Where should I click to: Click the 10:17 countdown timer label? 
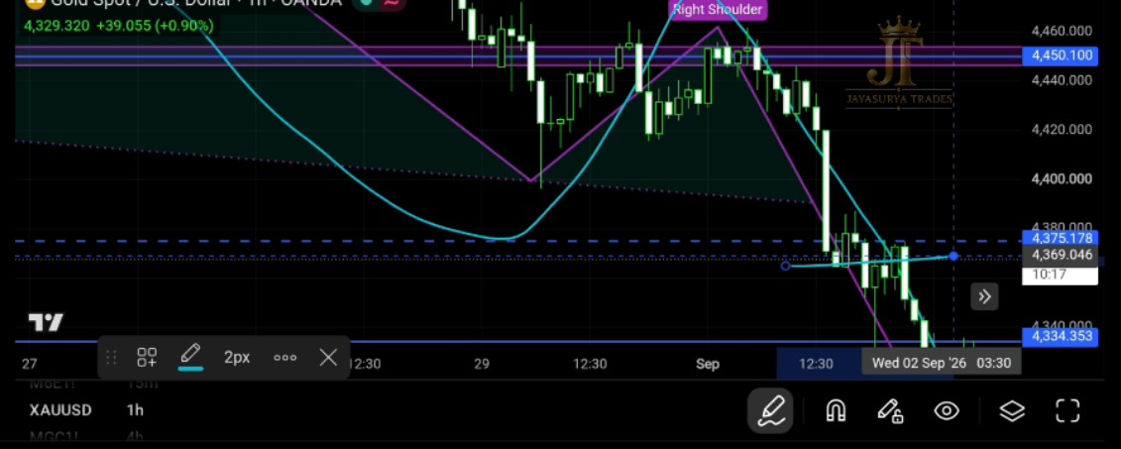[1061, 275]
